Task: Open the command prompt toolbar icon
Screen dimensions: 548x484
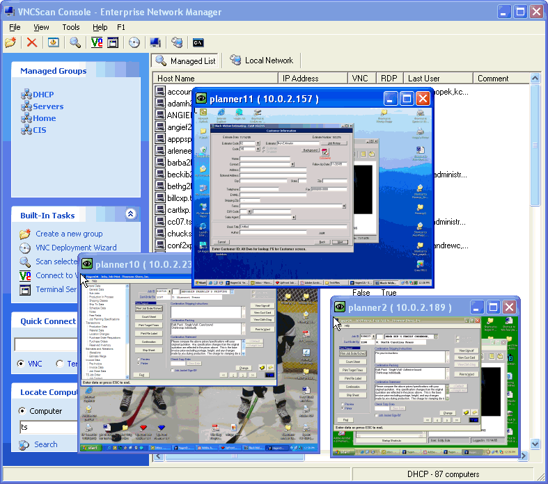Action: (198, 43)
